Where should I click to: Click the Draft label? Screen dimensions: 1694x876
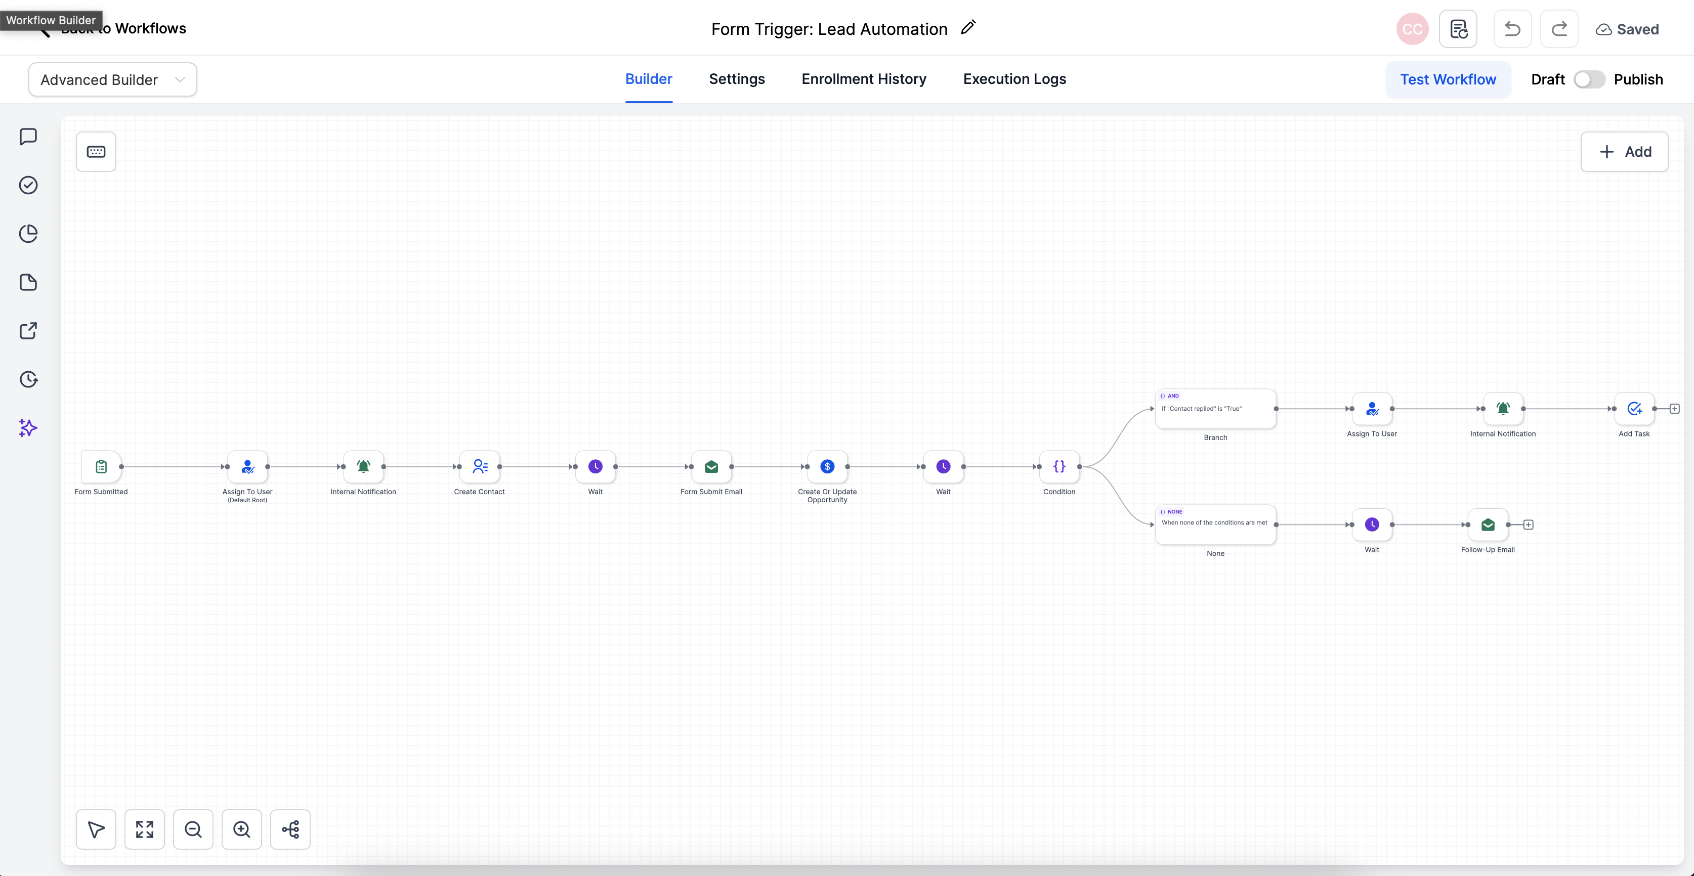(x=1548, y=79)
